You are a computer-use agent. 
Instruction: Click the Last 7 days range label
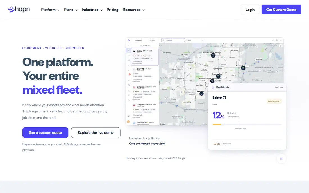(x=279, y=87)
